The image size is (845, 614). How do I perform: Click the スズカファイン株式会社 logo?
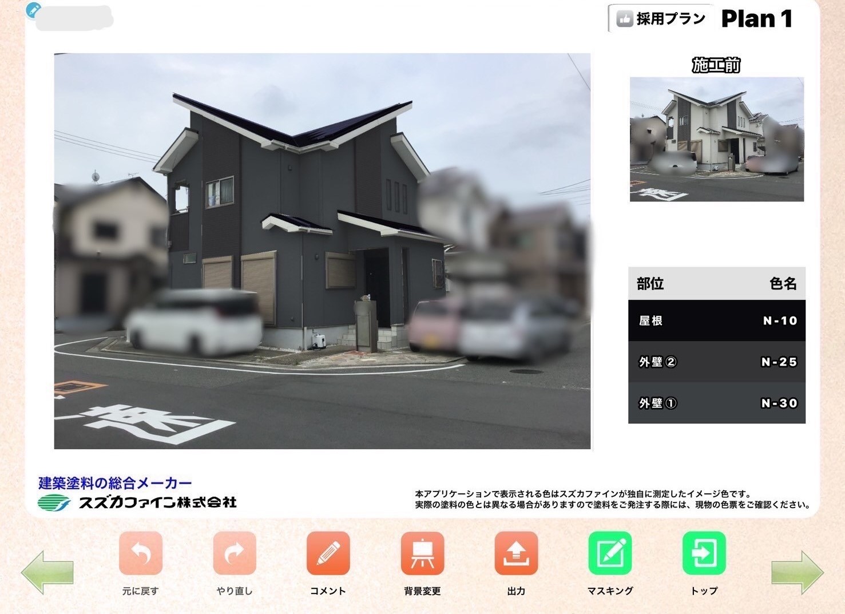click(x=138, y=502)
